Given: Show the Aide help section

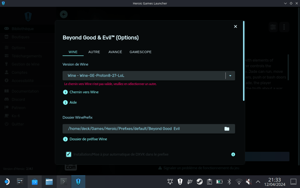Looking at the screenshot, I should 73,102.
